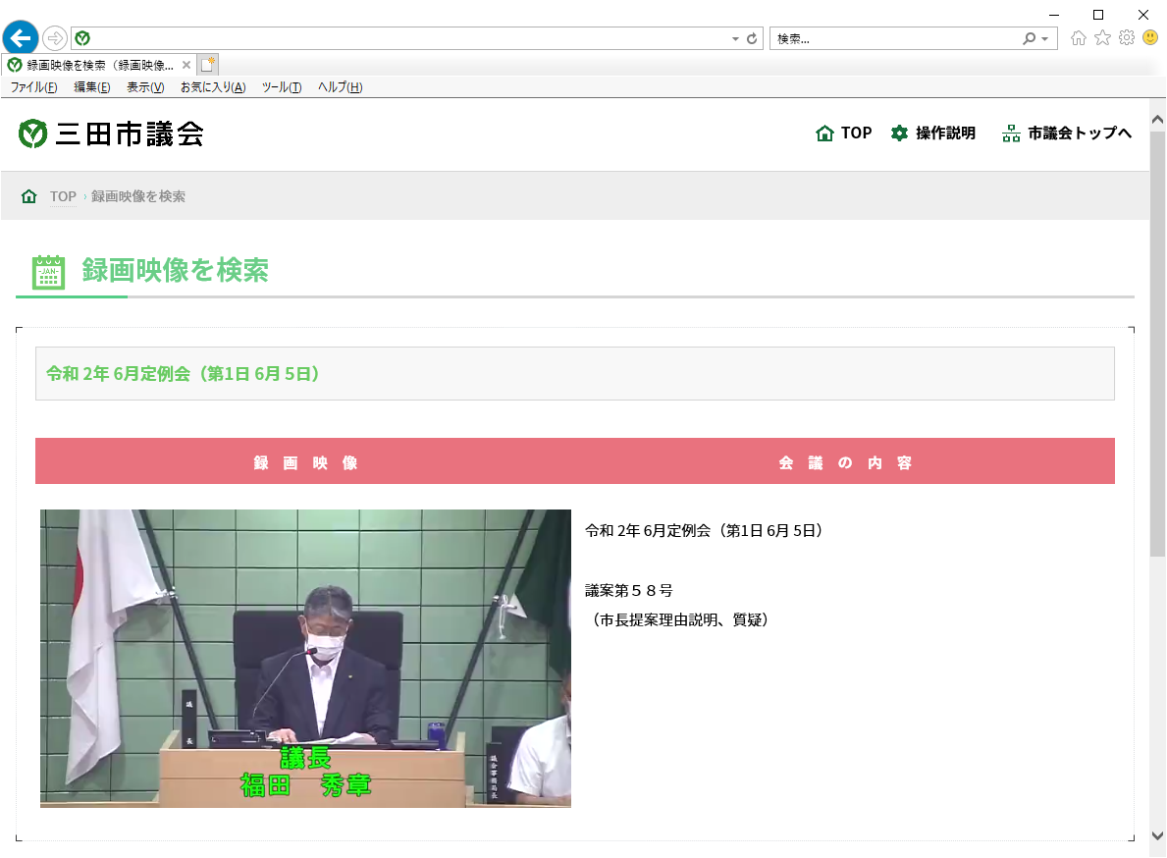Click the calendar icon by page heading

(x=48, y=272)
